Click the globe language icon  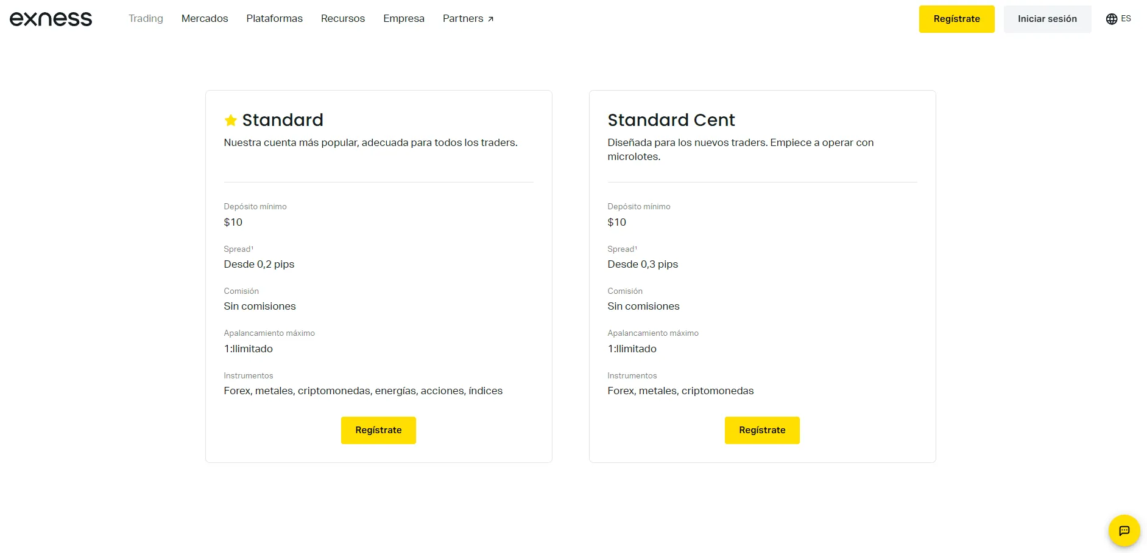[x=1112, y=19]
